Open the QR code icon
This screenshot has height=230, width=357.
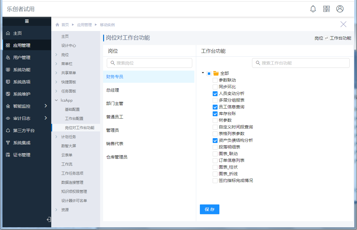pos(326,9)
